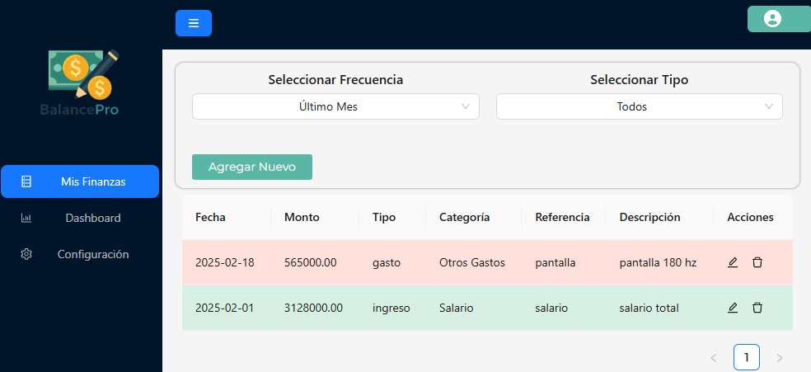The width and height of the screenshot is (811, 372).
Task: Delete the pantalla expense entry
Action: (757, 262)
